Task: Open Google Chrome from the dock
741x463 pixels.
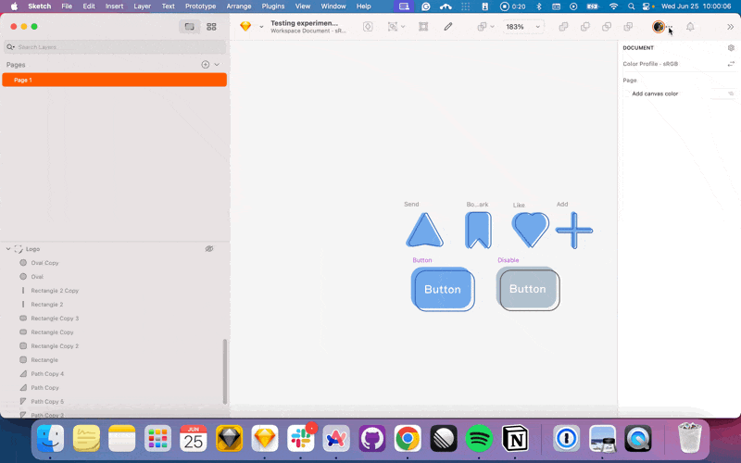Action: click(408, 439)
